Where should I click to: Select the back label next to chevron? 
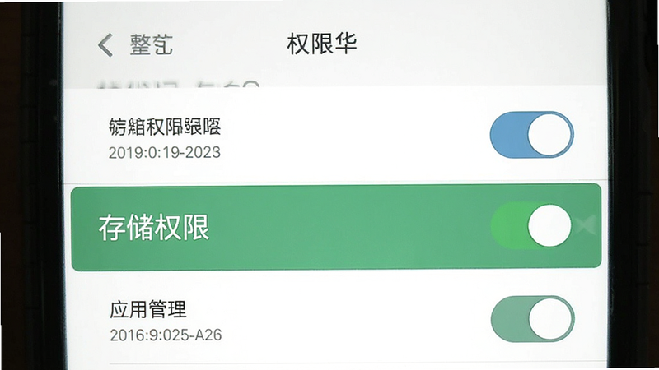(151, 44)
